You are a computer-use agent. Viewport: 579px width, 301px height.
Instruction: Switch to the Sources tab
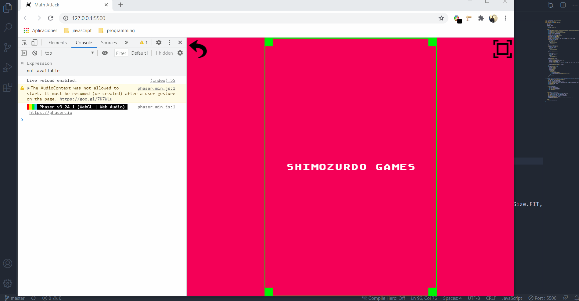109,42
